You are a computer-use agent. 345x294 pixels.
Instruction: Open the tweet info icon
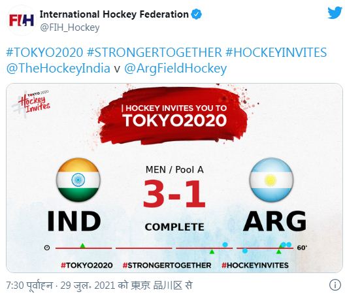[x=335, y=286]
